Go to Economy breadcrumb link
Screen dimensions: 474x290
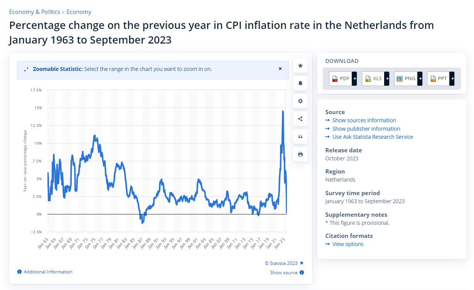point(79,12)
